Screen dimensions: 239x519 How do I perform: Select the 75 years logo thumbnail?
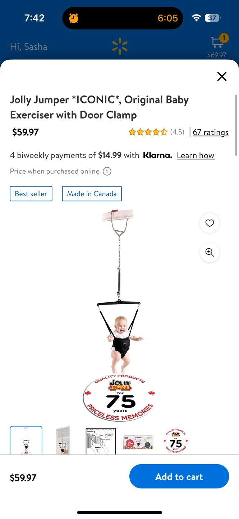point(176,441)
